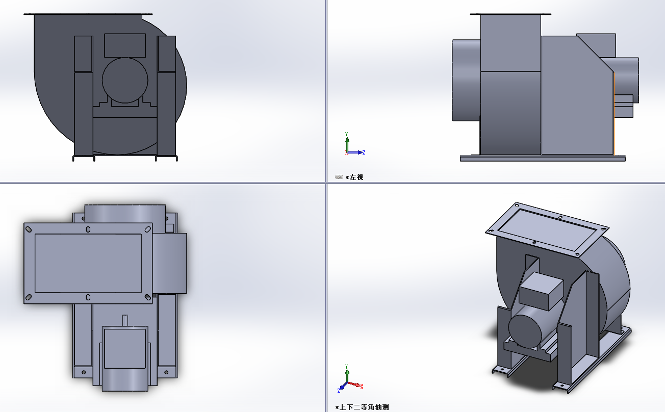Select the *上下二等角轴测 view label
This screenshot has height=412, width=665.
coord(362,407)
